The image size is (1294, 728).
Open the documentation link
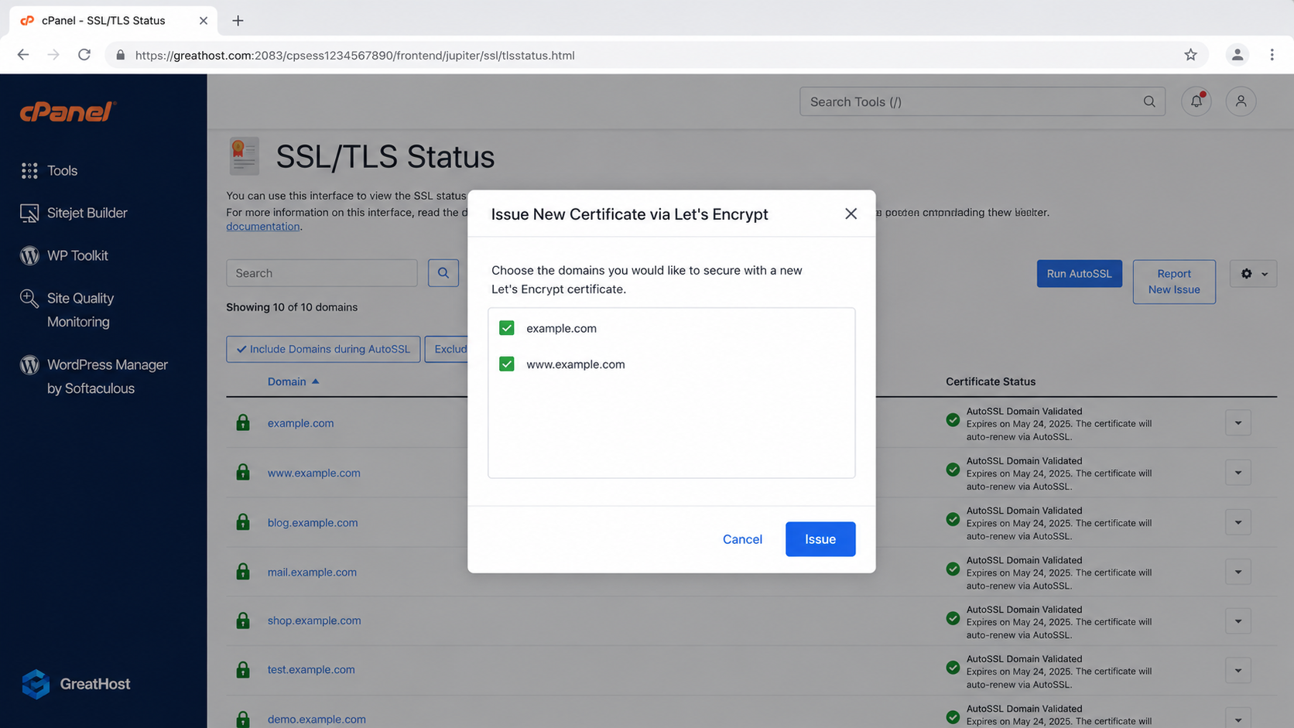[263, 226]
